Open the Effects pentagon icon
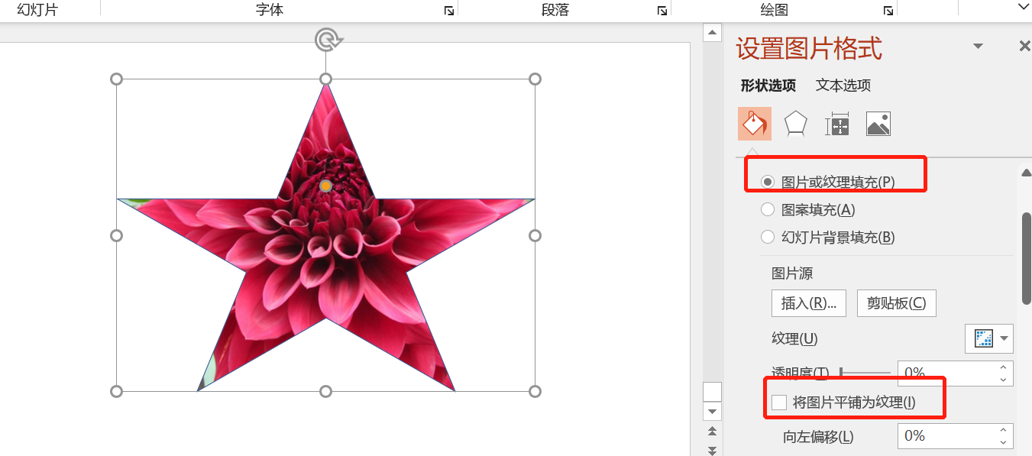This screenshot has width=1032, height=456. (x=796, y=124)
